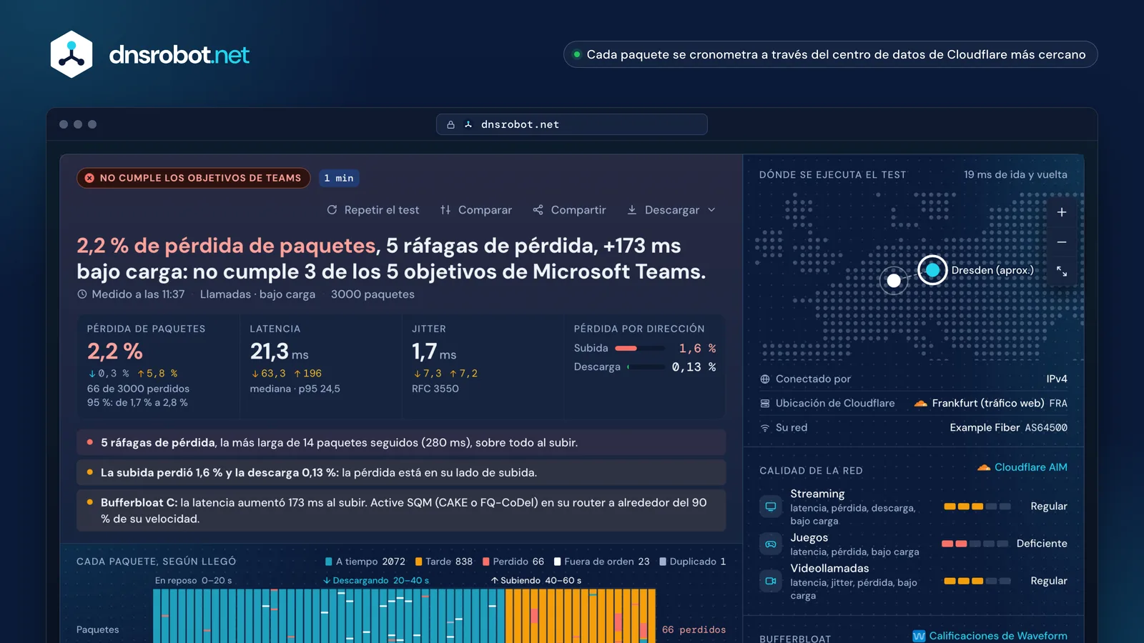This screenshot has height=643, width=1144.
Task: Click the dnsrobot hexagon logo icon
Action: click(71, 54)
